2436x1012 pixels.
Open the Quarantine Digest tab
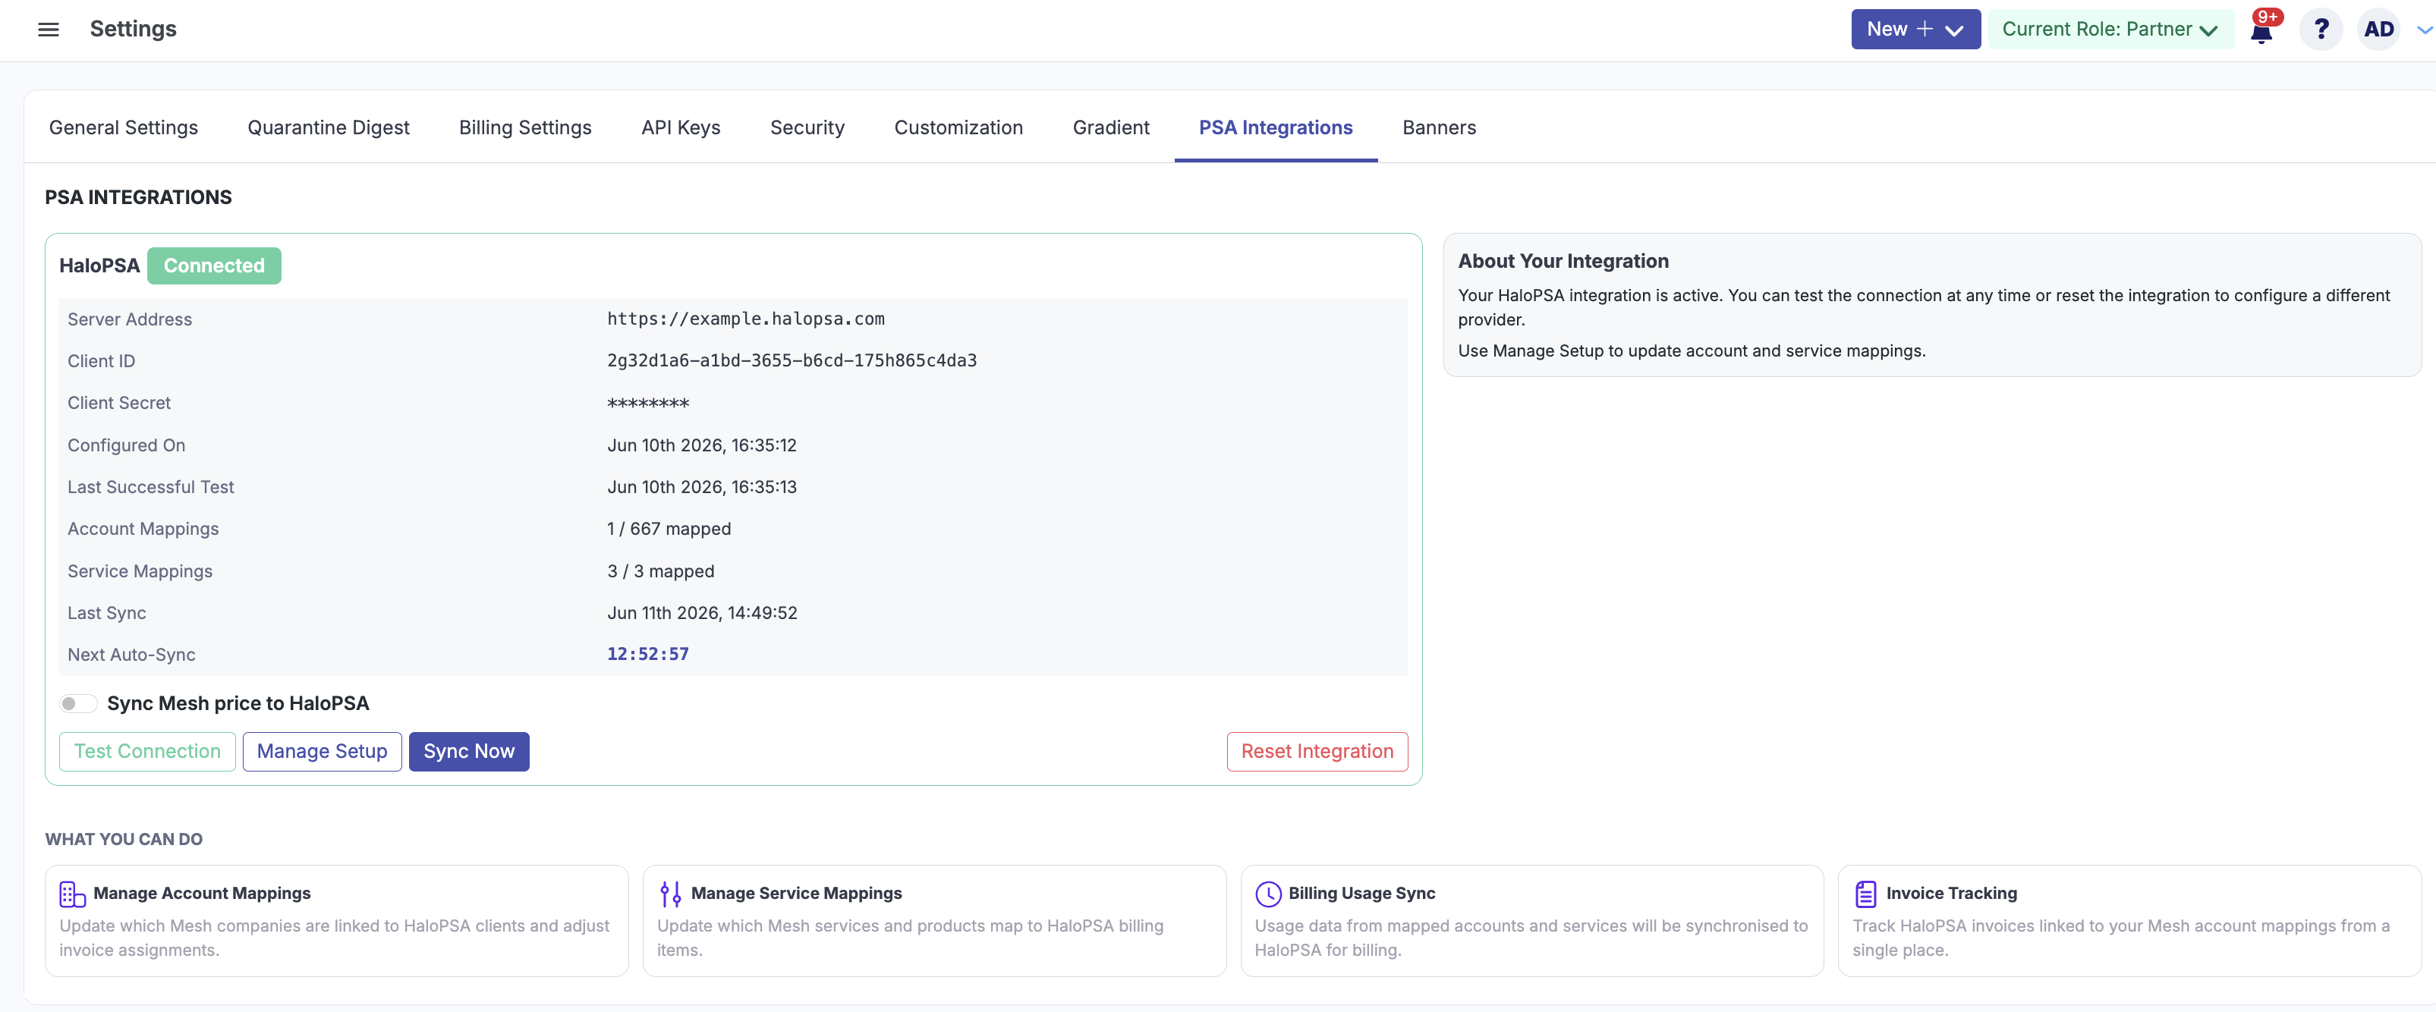pos(328,127)
